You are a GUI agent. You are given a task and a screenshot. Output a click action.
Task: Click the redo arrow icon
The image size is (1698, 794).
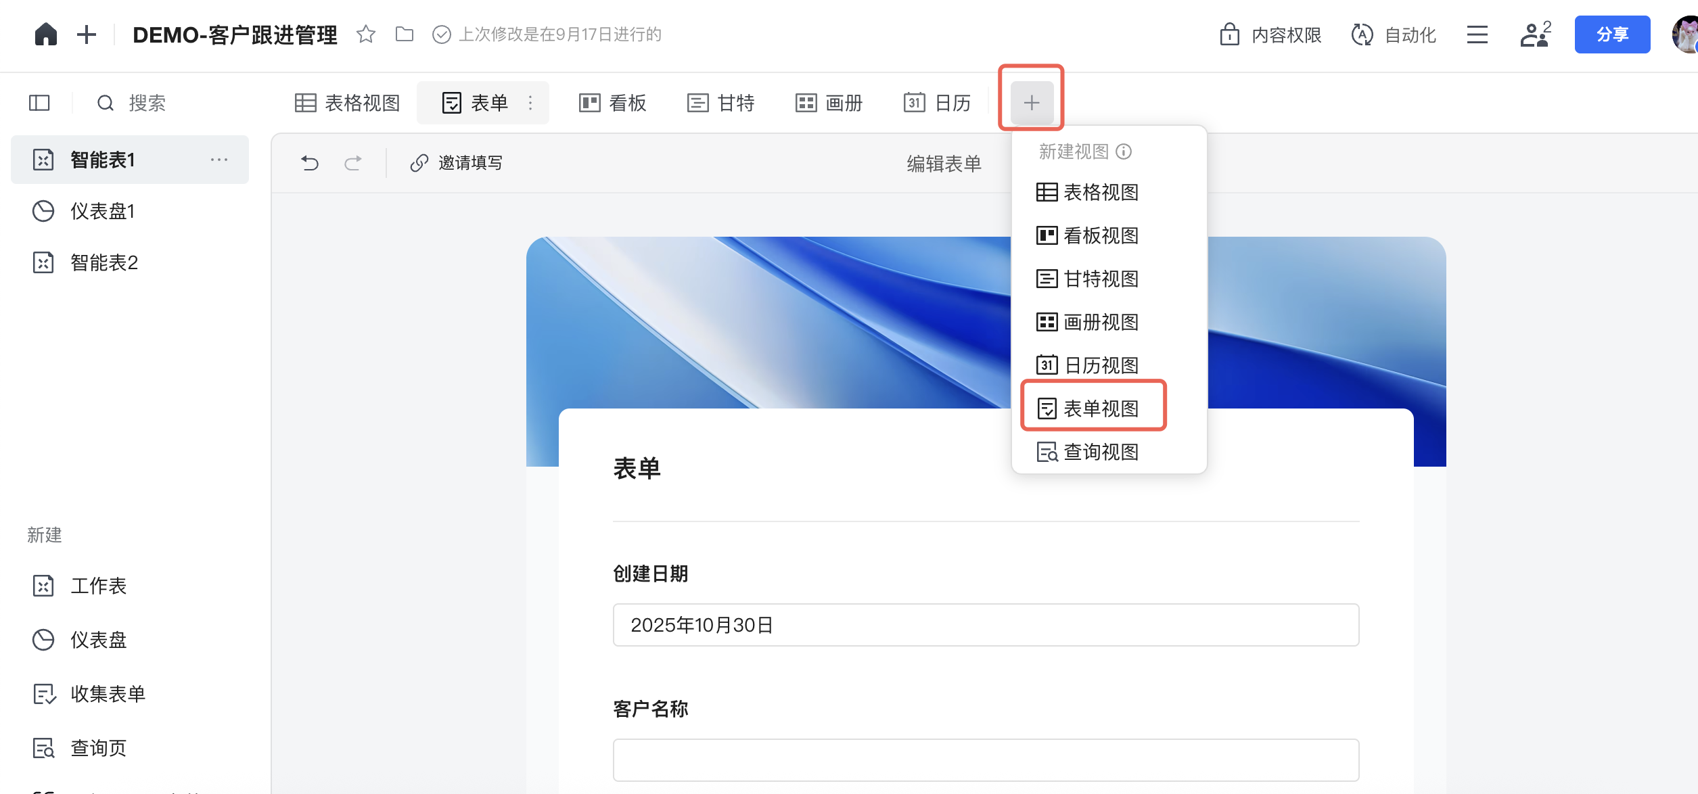(x=353, y=163)
